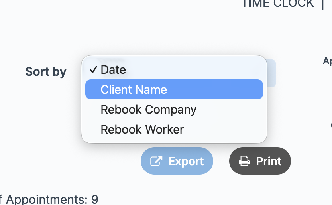Viewport: 332px width, 205px height.
Task: Sort appointments by Rebook Worker
Action: tap(142, 130)
